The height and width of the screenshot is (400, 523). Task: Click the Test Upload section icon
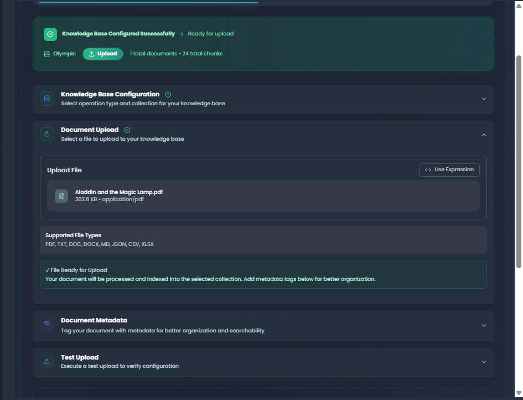coord(47,362)
